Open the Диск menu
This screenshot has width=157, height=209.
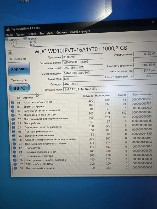point(50,33)
